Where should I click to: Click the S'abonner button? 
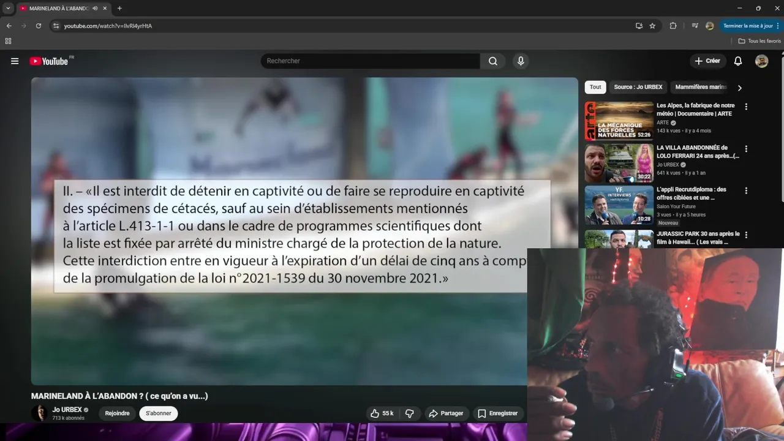(159, 413)
